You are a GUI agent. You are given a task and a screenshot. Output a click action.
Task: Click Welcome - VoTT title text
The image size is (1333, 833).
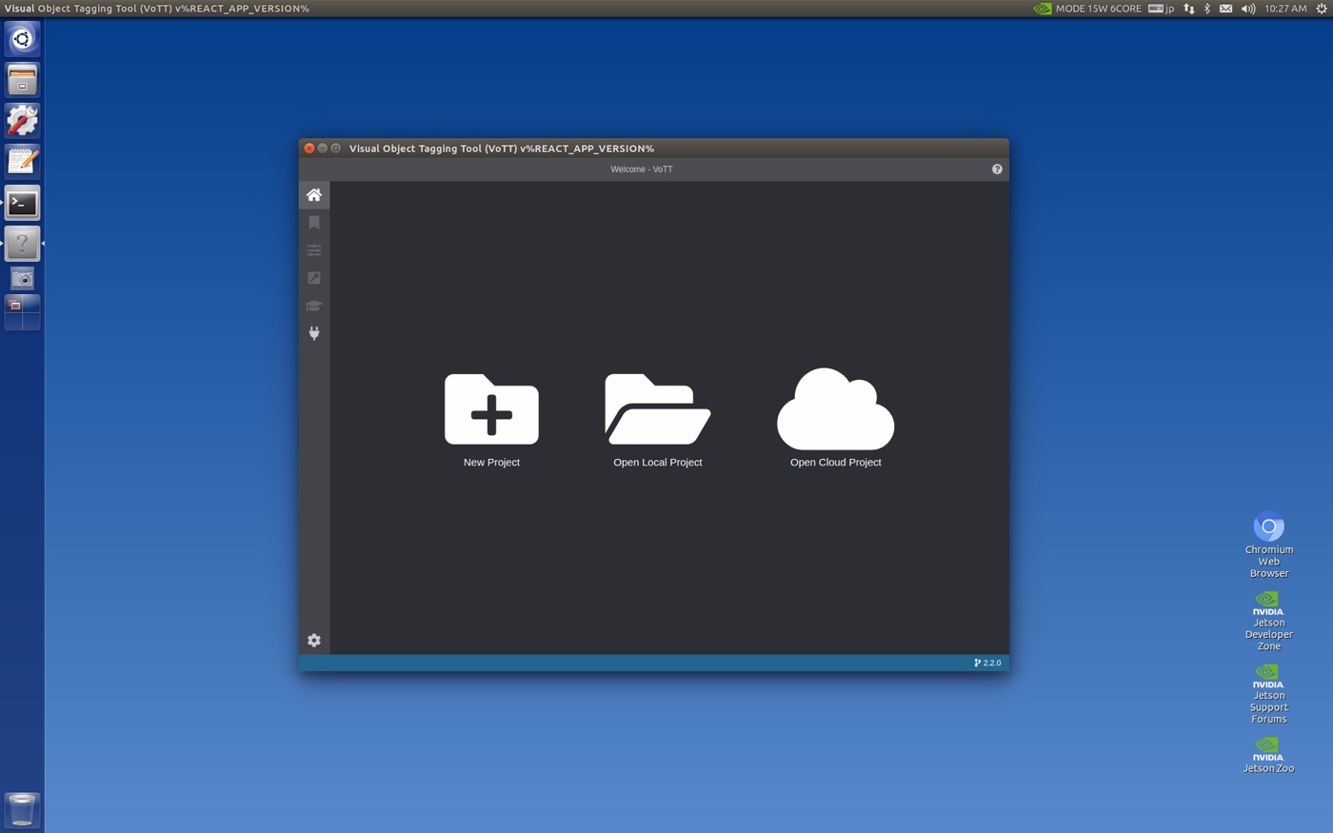(x=642, y=169)
